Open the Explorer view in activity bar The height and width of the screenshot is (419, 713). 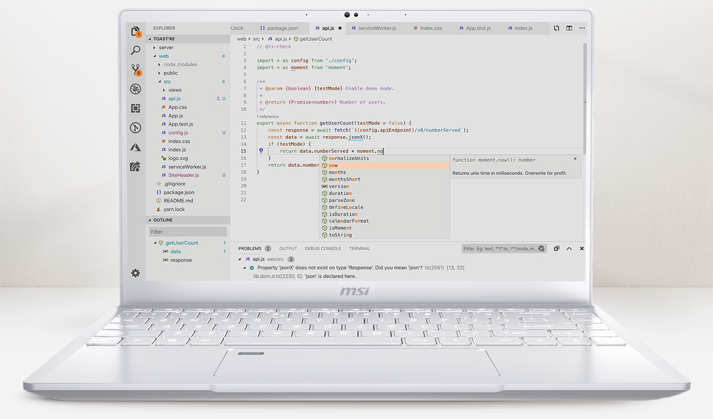(135, 31)
